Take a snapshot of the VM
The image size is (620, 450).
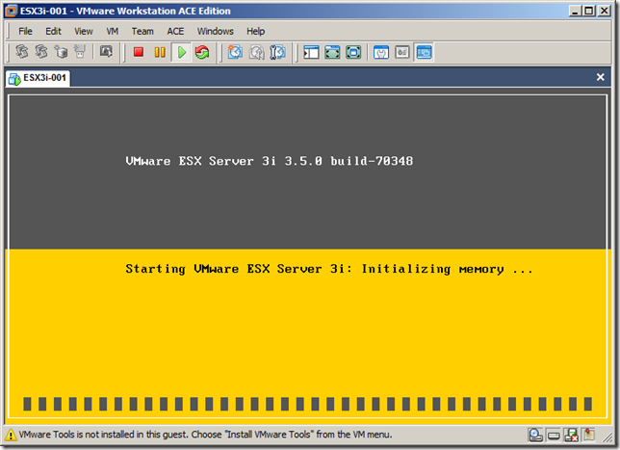pyautogui.click(x=235, y=52)
